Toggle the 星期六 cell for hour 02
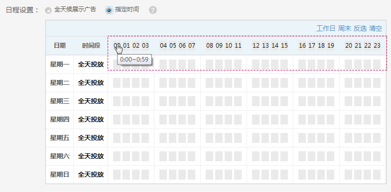 point(135,156)
